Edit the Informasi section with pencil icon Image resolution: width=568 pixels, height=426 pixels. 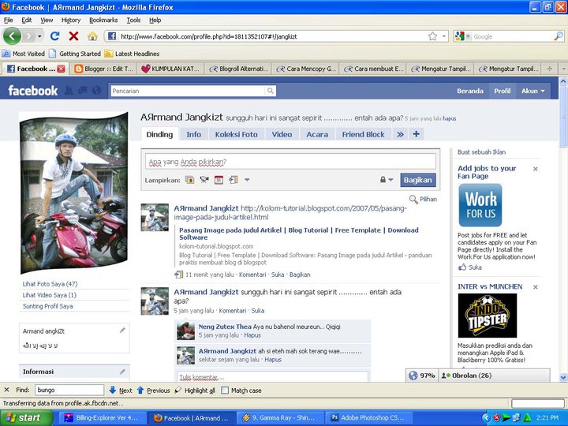pyautogui.click(x=122, y=372)
